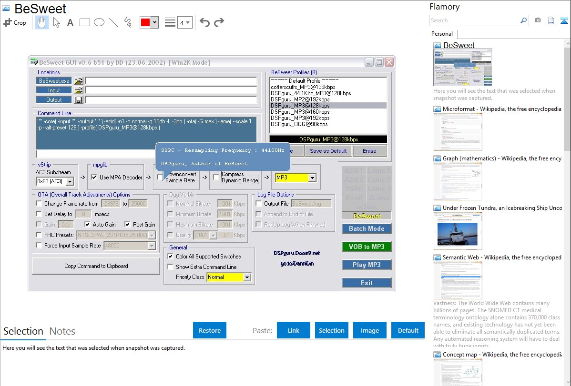
Task: Click the Paste Default button
Action: tap(408, 330)
